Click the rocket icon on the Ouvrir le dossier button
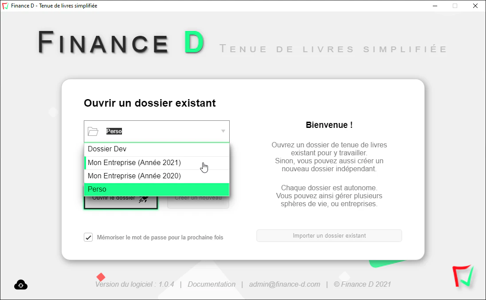Viewport: 486px width, 300px height. pos(144,199)
